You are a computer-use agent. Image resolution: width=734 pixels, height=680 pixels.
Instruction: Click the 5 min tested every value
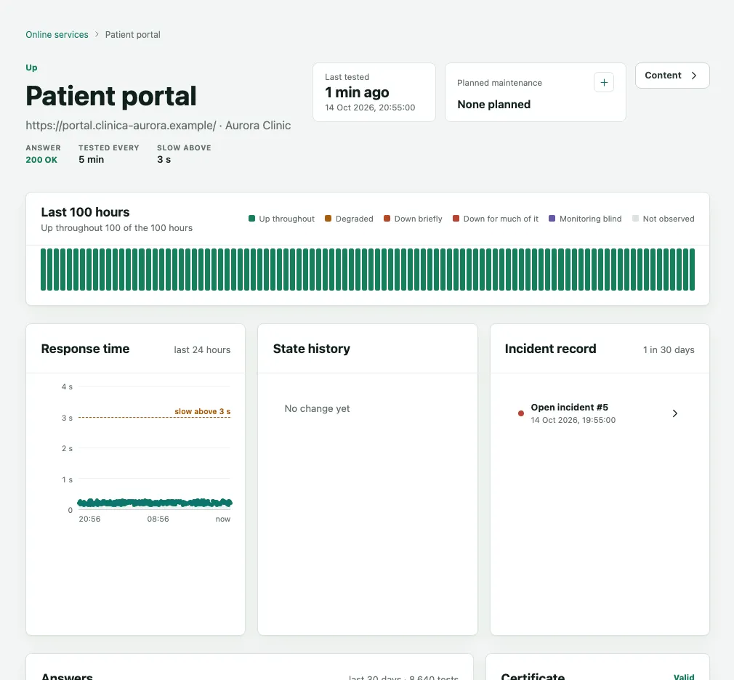click(92, 160)
